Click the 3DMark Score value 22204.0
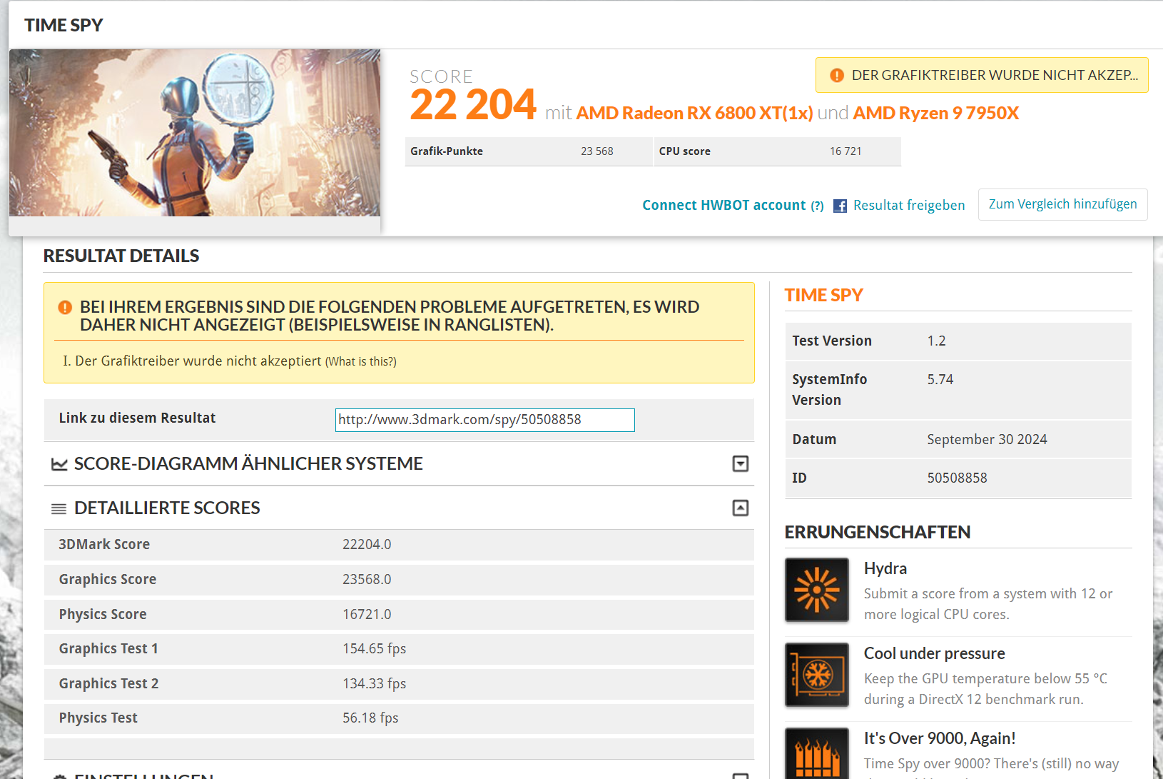 tap(367, 544)
